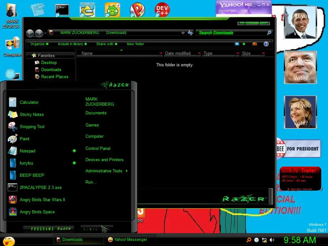Launch Angry Birds Space

pos(37,212)
